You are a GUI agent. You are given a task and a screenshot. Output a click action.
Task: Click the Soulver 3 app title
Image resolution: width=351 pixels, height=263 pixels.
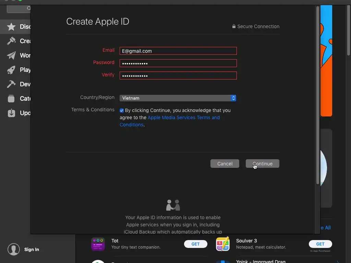[246, 241]
